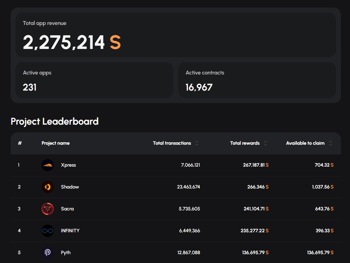Image resolution: width=350 pixels, height=263 pixels.
Task: Click rank number 3 in Sacra row
Action: (x=19, y=209)
